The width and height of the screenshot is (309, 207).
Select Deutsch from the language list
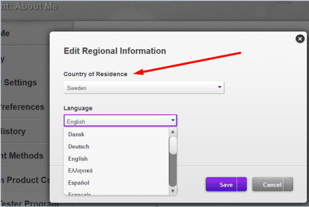pos(78,147)
